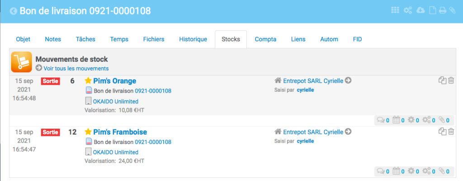Viewport: 463px width, 181px height.
Task: Click the Valorisation: 24,00 €HT text
Action: click(114, 161)
